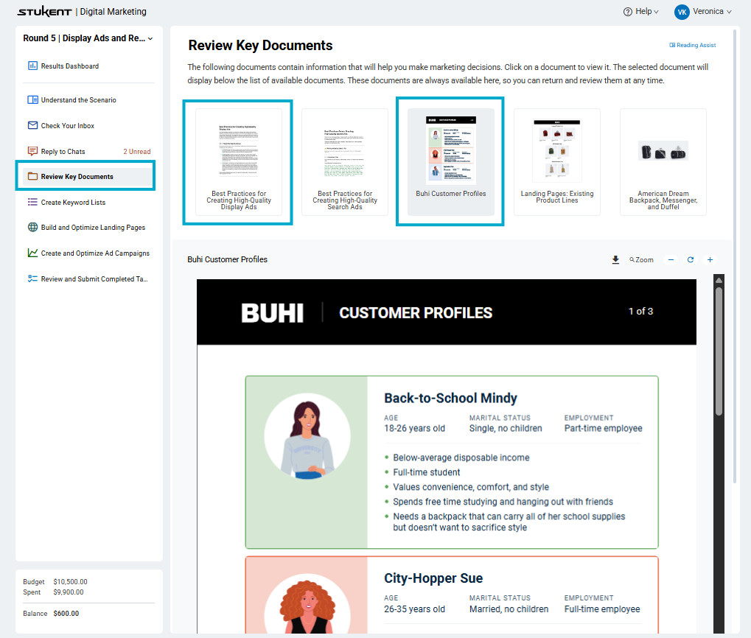Click the 2 Unread chats indicator

coord(137,152)
